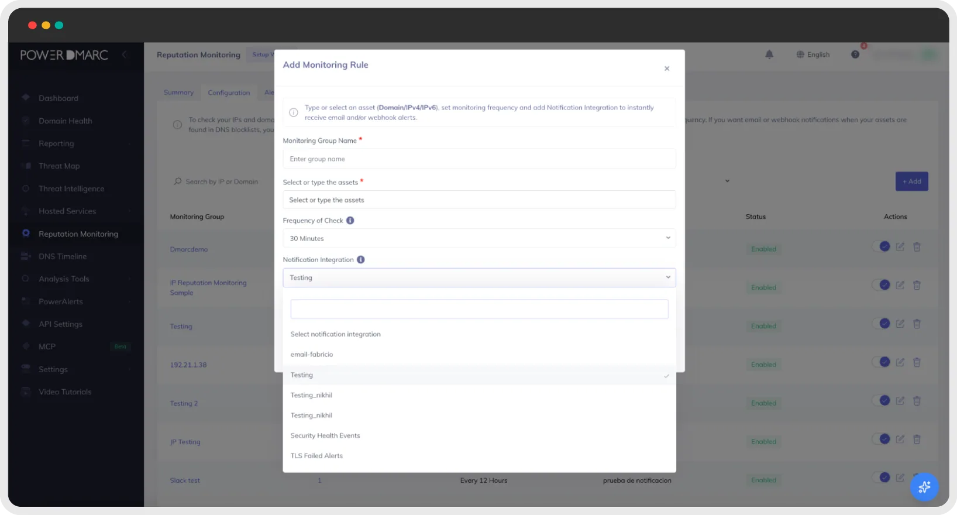Edit the JP Testing monitoring group
The width and height of the screenshot is (957, 515).
(x=900, y=440)
